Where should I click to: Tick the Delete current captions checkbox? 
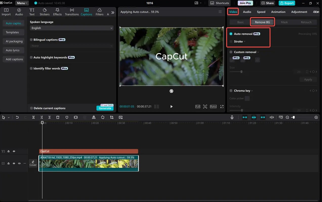point(31,108)
